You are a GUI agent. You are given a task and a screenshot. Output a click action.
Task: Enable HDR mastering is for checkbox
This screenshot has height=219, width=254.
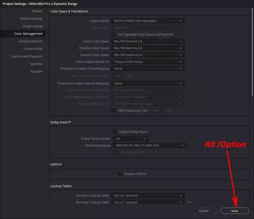(113, 111)
